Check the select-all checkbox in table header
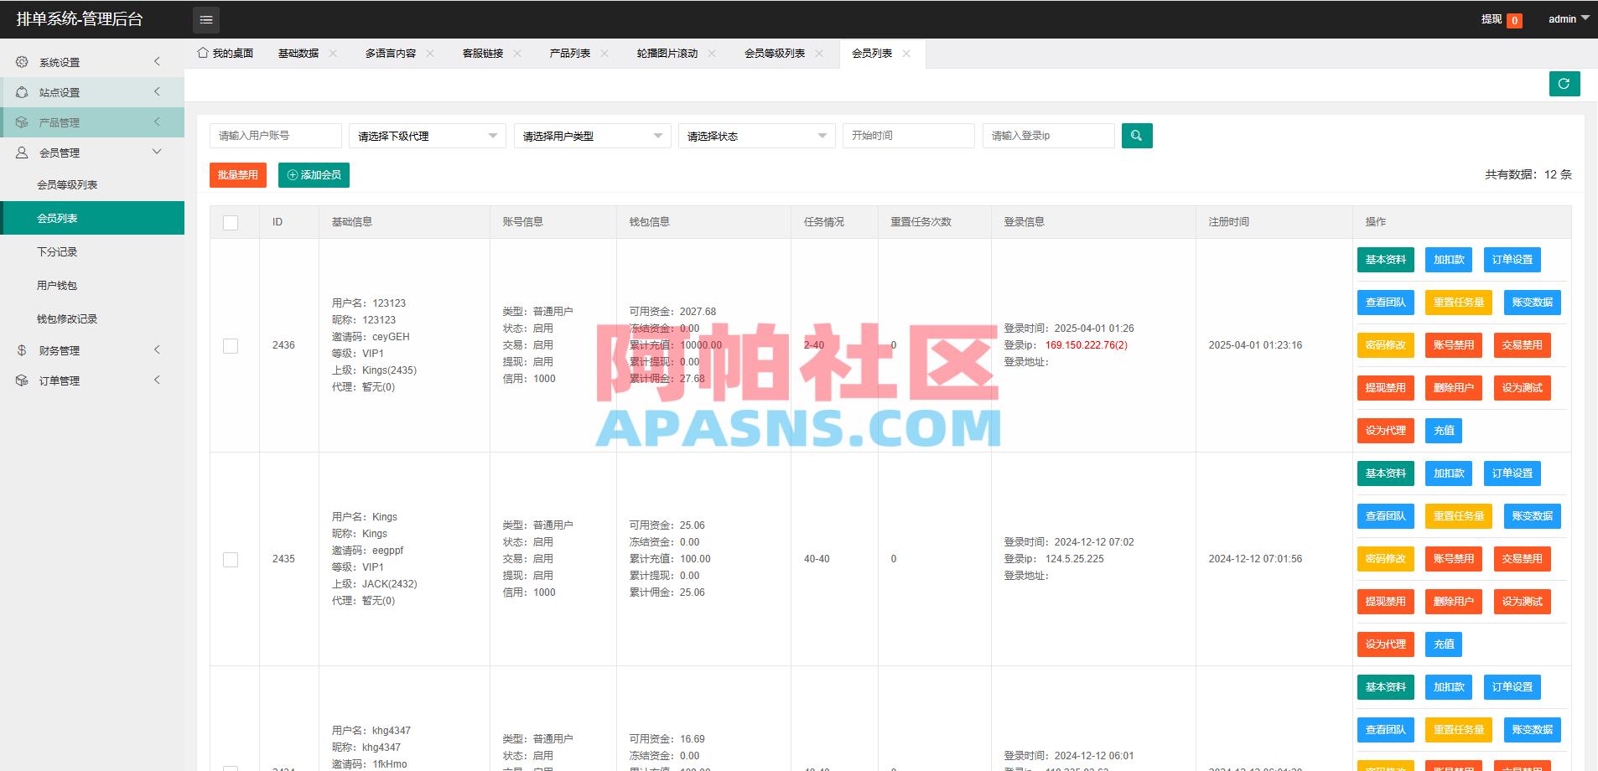Image resolution: width=1598 pixels, height=771 pixels. pos(231,222)
